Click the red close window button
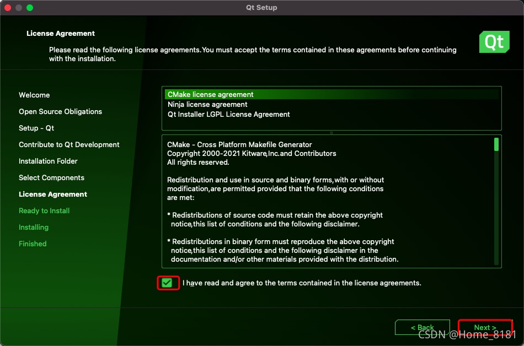Viewport: 524px width, 346px height. pos(7,8)
